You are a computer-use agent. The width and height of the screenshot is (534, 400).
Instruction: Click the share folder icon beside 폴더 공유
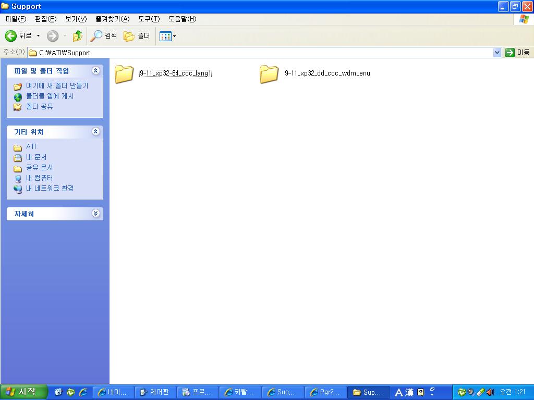(18, 107)
